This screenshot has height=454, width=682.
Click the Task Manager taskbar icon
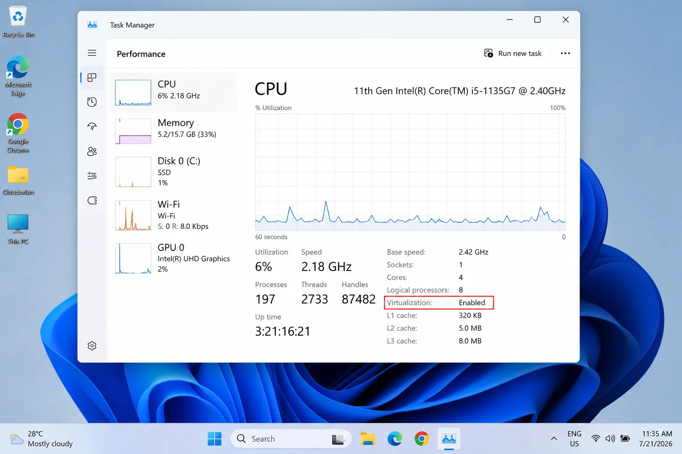click(449, 439)
